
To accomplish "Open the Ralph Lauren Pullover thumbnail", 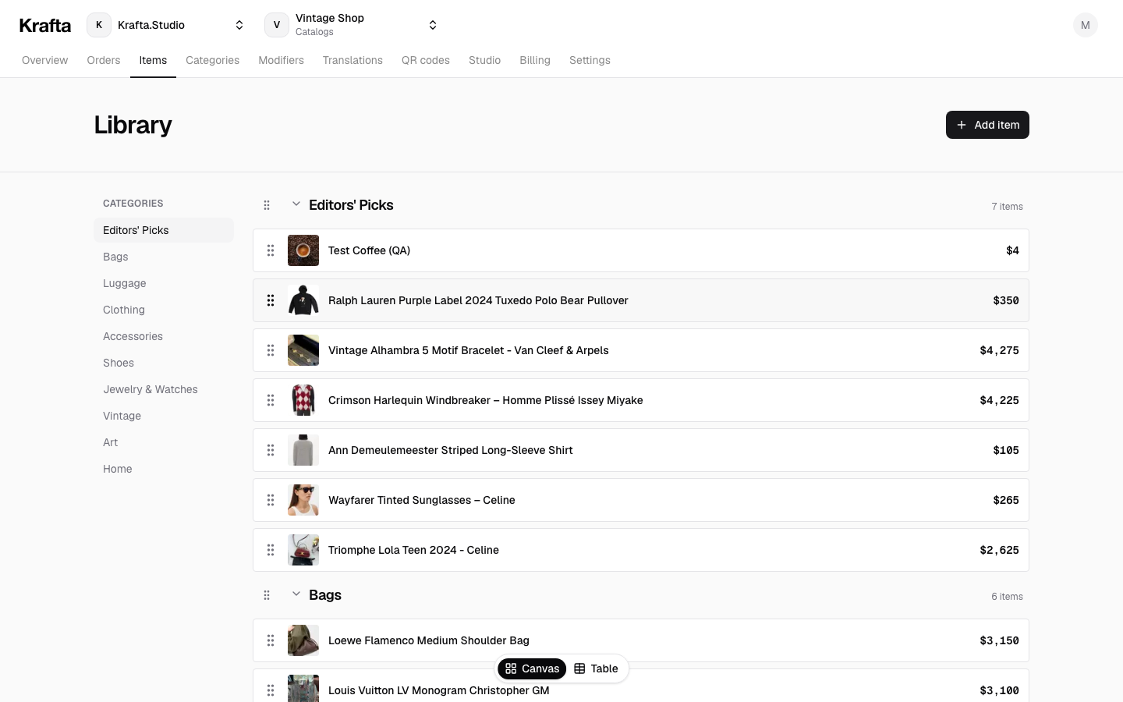I will pyautogui.click(x=303, y=300).
